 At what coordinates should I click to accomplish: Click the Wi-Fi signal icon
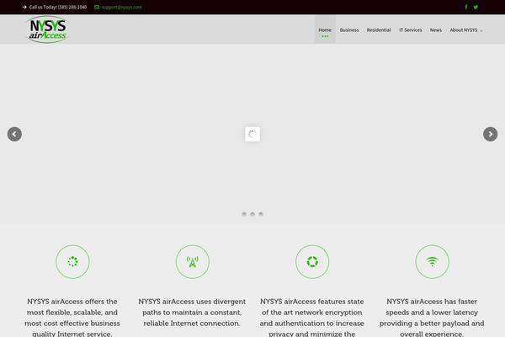coord(433,261)
